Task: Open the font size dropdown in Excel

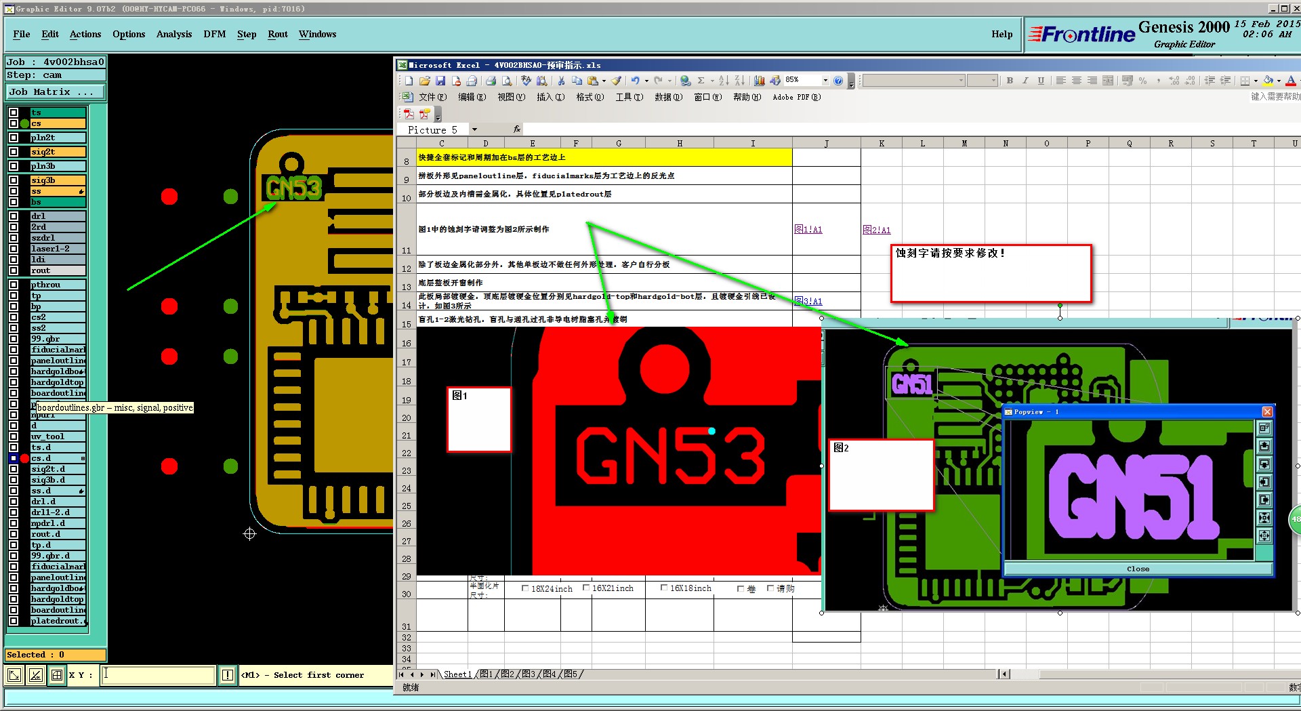Action: click(993, 81)
